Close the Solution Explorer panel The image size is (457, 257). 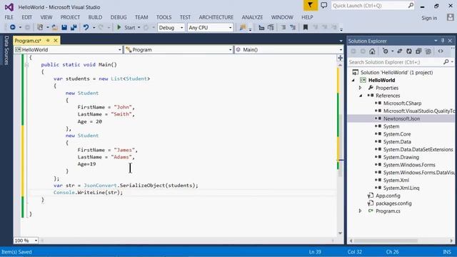click(450, 41)
